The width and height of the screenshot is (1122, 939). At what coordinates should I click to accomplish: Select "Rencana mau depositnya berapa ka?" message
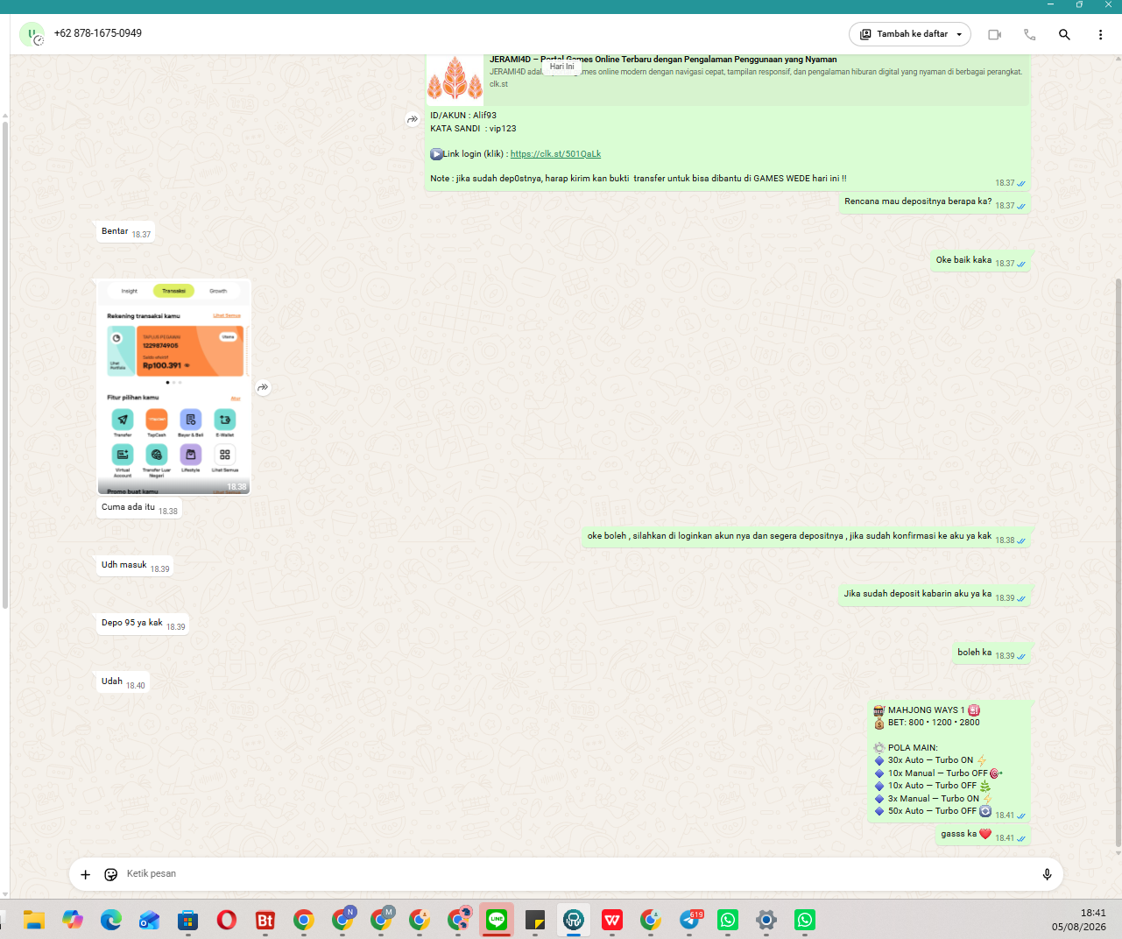tap(935, 202)
